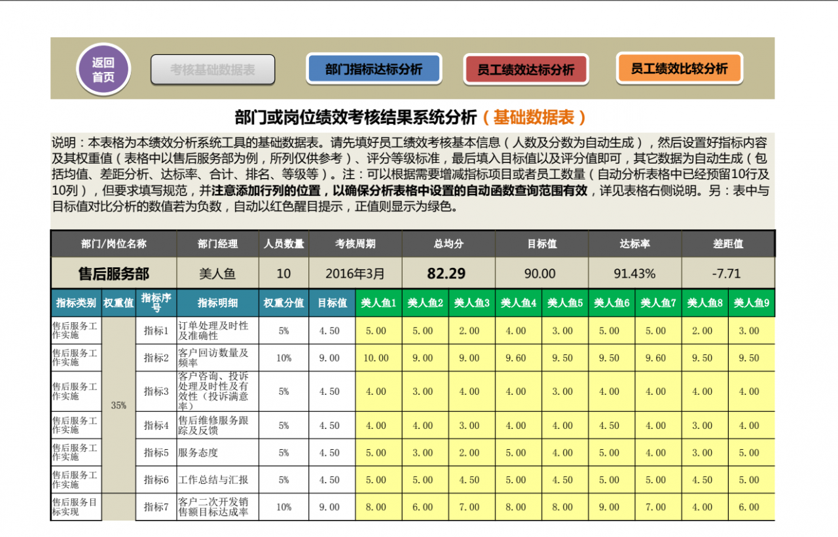Select 美人鱼6 score 9.00 for 指标7
This screenshot has height=537, width=838.
point(611,507)
